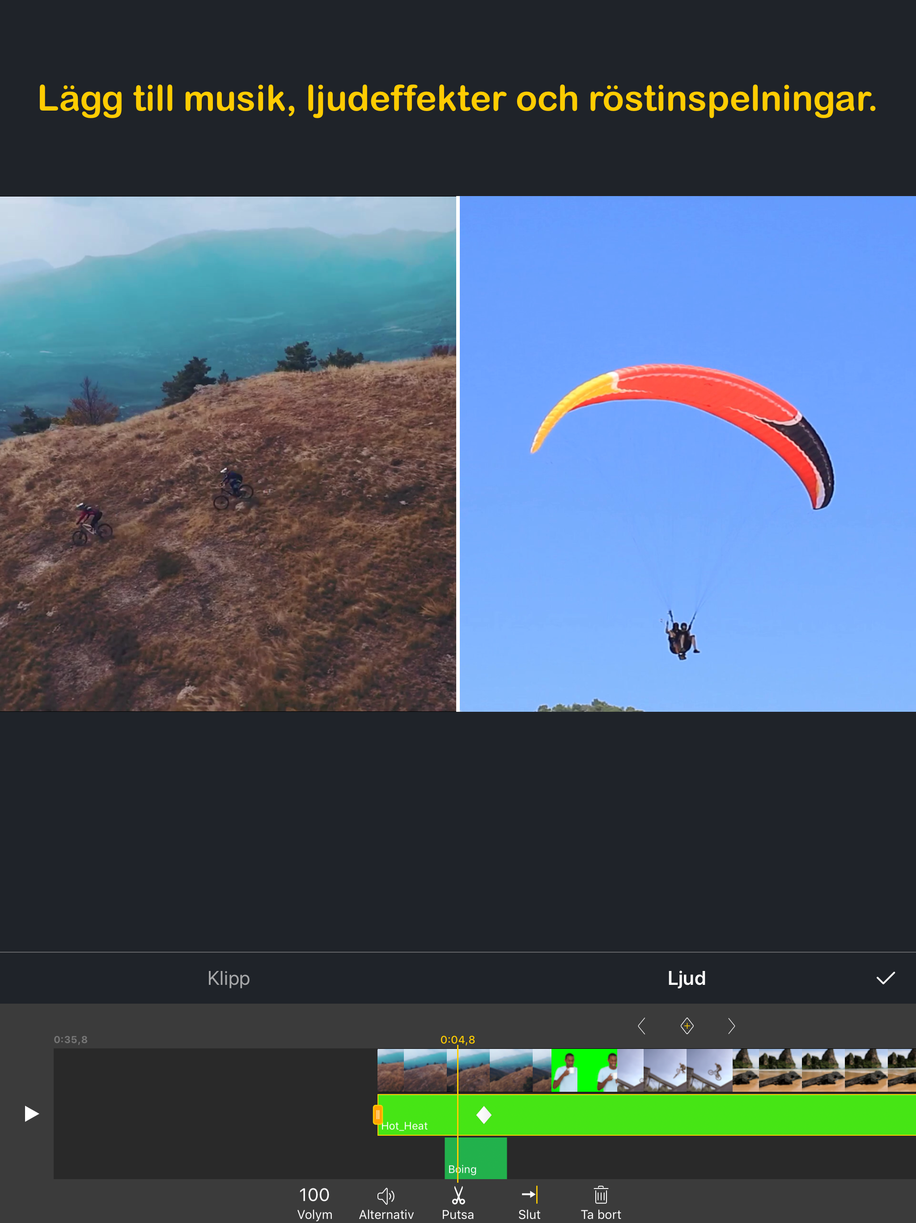This screenshot has width=916, height=1223.
Task: Select the BMX jump clip thumbnail
Action: tap(679, 1070)
